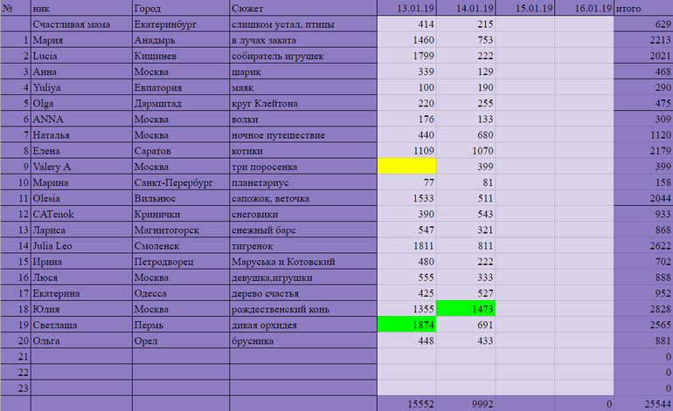
Task: Select the column sum cell 15552
Action: coord(406,404)
